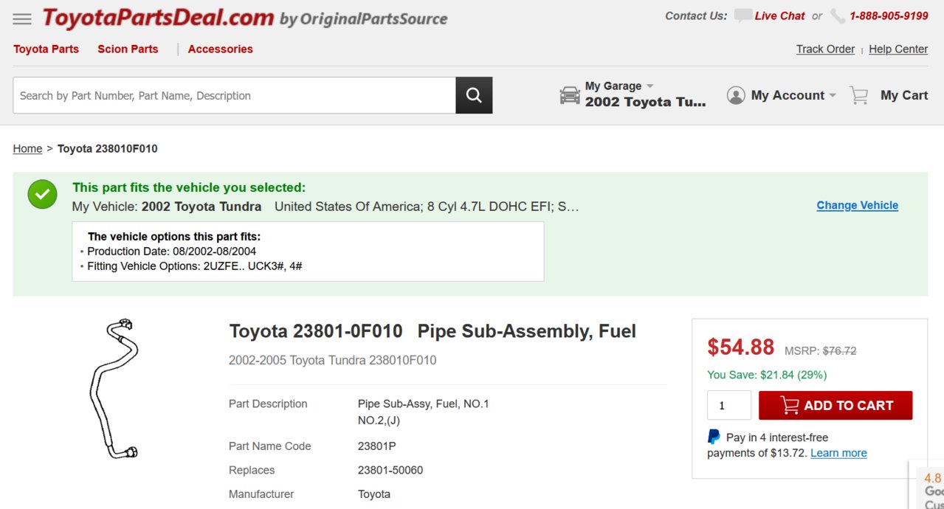Click the $54.88 price text
944x509 pixels.
coord(740,347)
